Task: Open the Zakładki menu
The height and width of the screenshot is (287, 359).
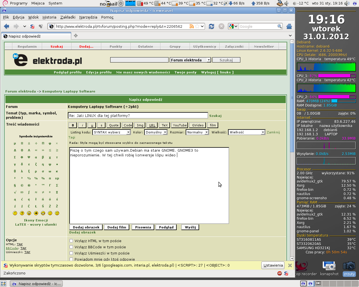Action: point(68,17)
